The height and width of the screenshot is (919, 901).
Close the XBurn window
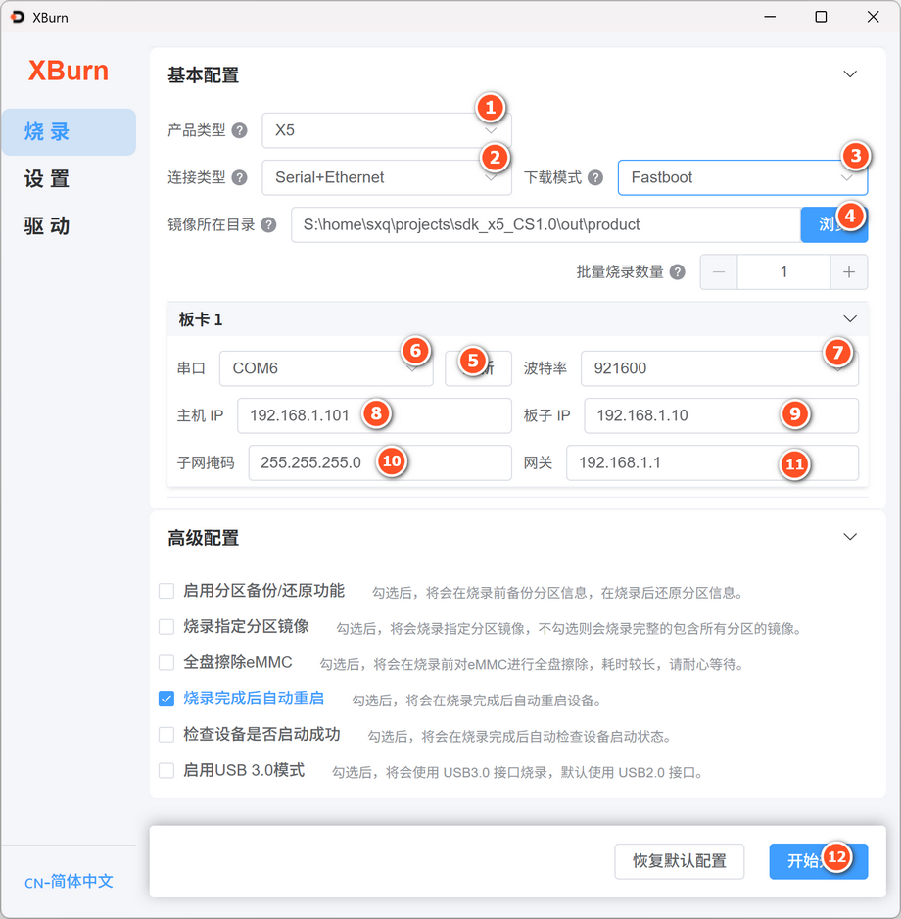coord(873,17)
